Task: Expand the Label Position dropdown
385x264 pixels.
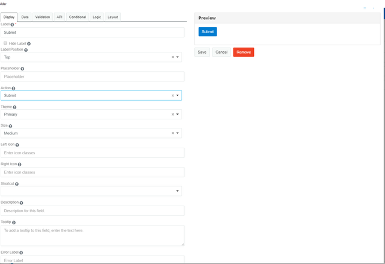Action: 177,57
